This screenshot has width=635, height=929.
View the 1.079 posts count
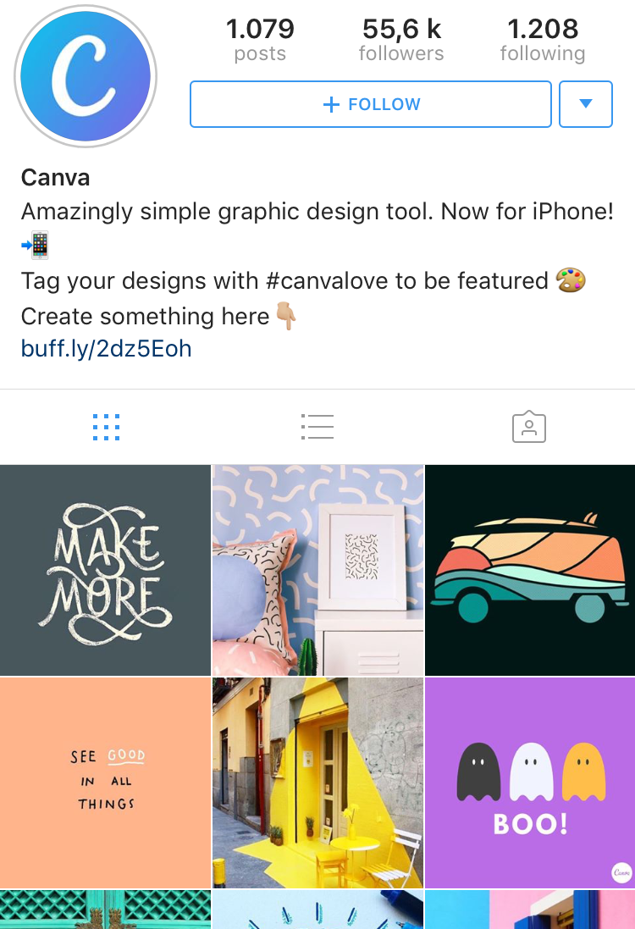(x=260, y=40)
